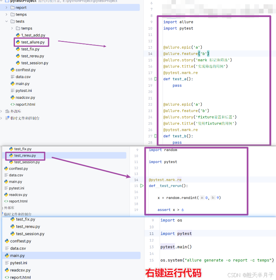Expand the report folder chevron
Screen dimensions: 276x280
[x=7, y=8]
